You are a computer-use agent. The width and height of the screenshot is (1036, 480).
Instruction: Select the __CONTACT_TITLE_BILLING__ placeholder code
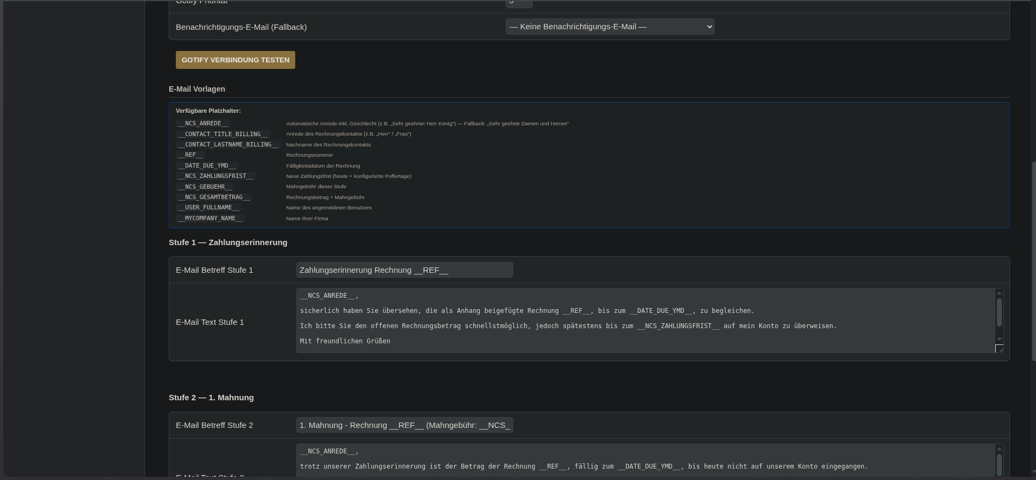coord(223,134)
